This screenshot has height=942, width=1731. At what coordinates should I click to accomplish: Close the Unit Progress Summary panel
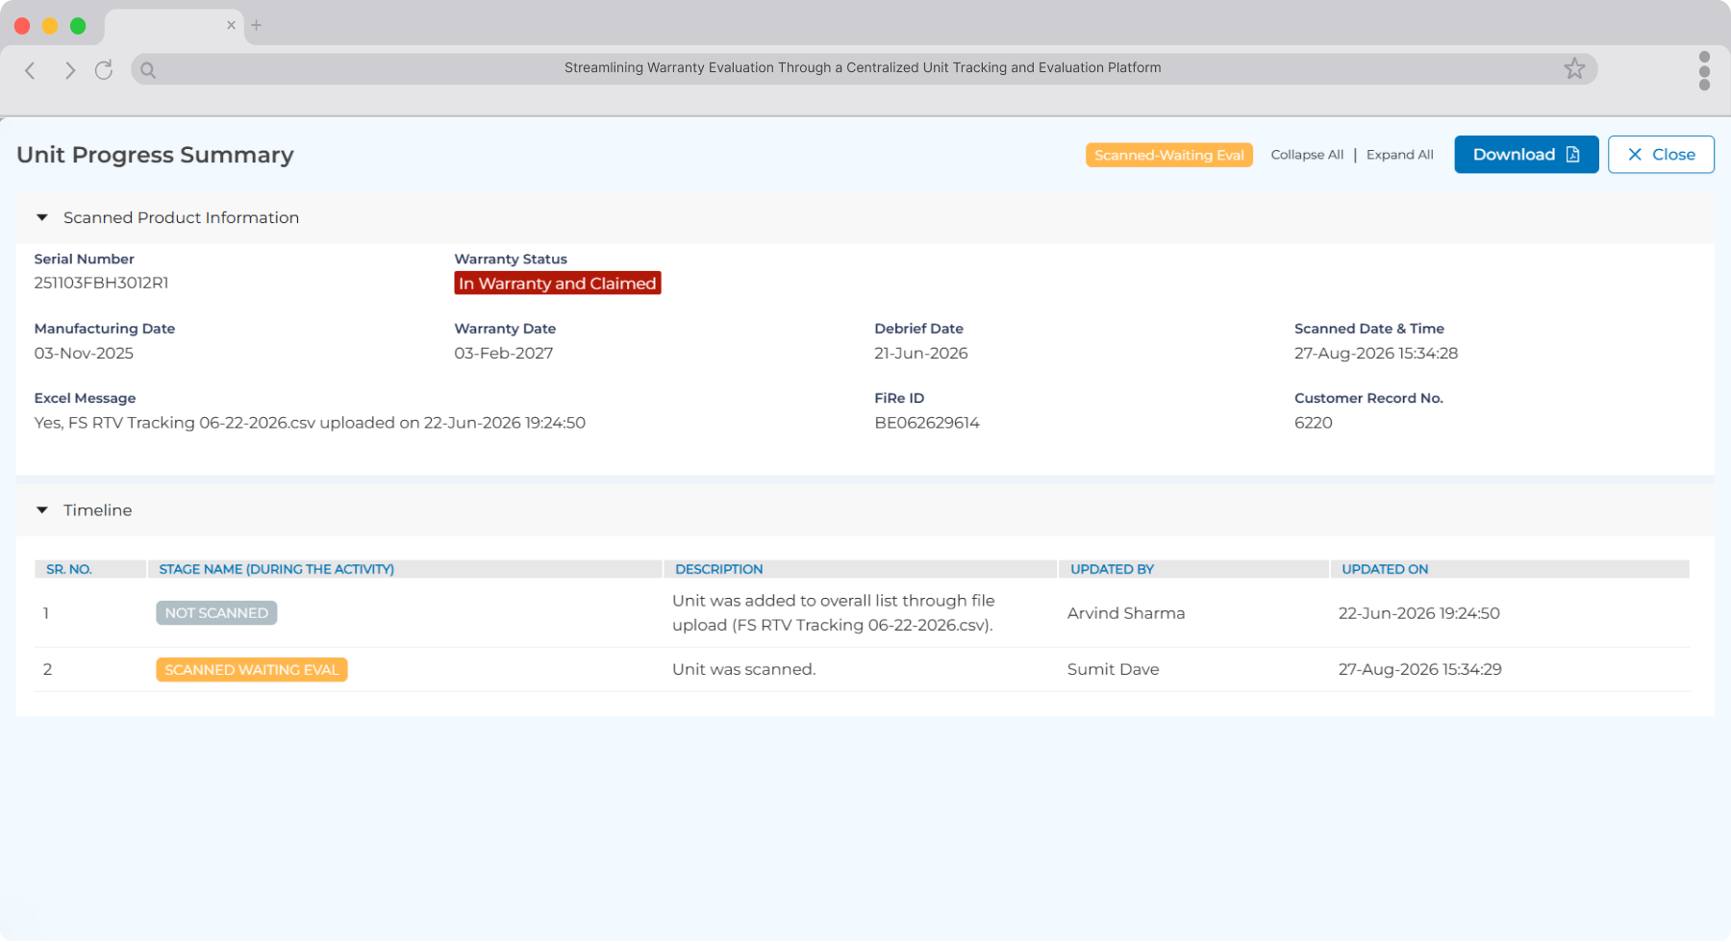[1661, 155]
